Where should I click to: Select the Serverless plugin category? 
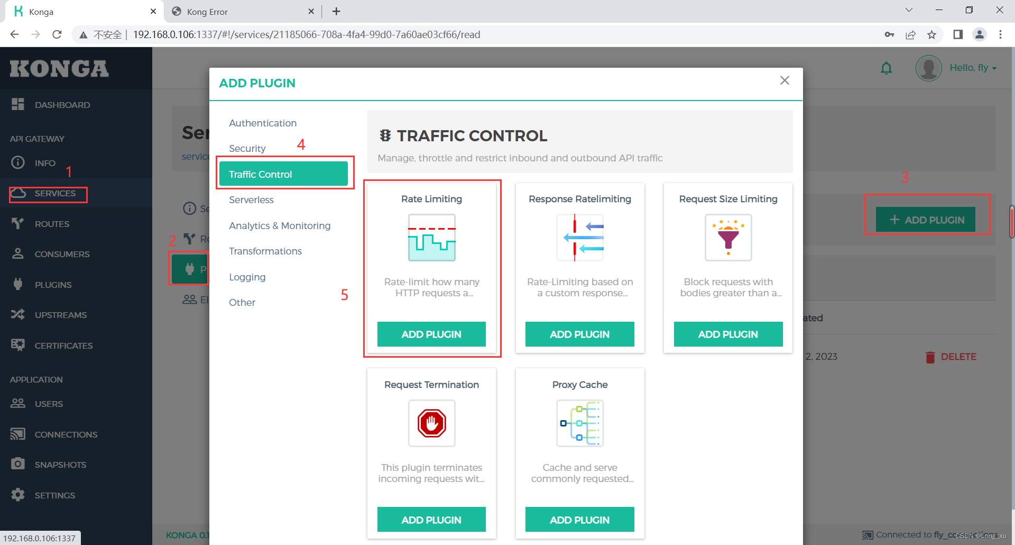251,200
